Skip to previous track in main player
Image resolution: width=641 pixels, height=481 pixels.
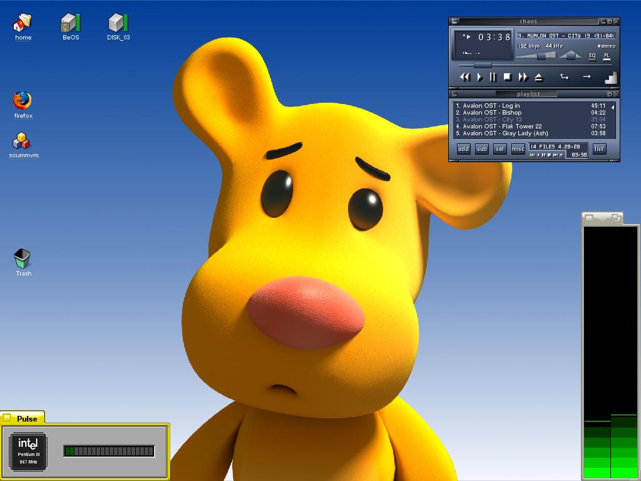coord(465,77)
